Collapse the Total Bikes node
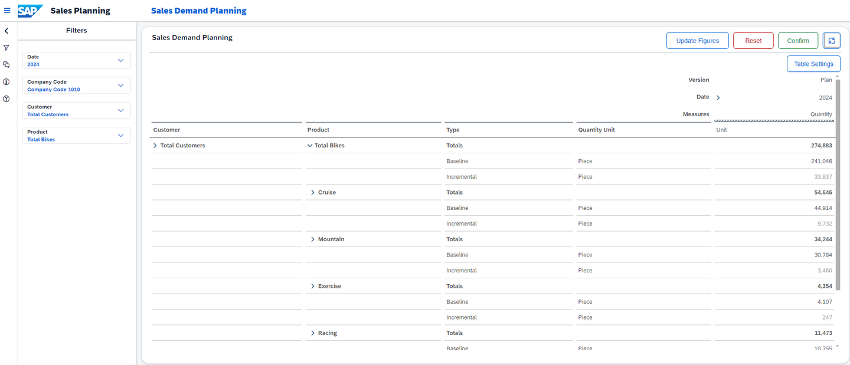Image resolution: width=850 pixels, height=365 pixels. [310, 146]
